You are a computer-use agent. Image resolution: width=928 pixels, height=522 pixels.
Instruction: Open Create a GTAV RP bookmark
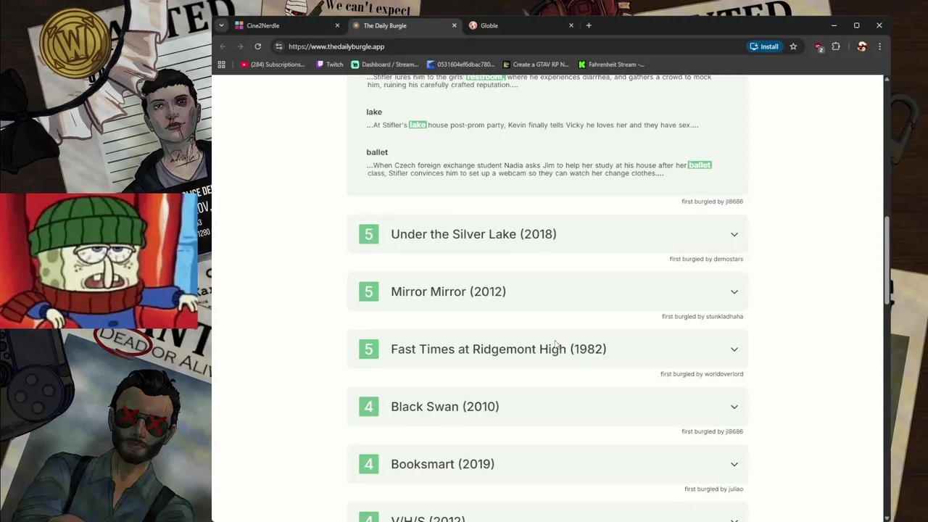[536, 65]
